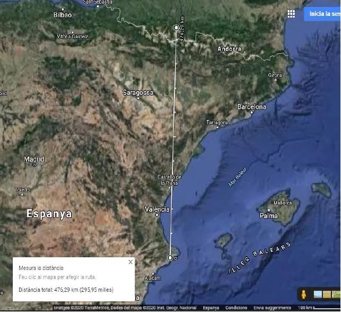Click the Madrid city marker
341x312 pixels.
(35, 165)
